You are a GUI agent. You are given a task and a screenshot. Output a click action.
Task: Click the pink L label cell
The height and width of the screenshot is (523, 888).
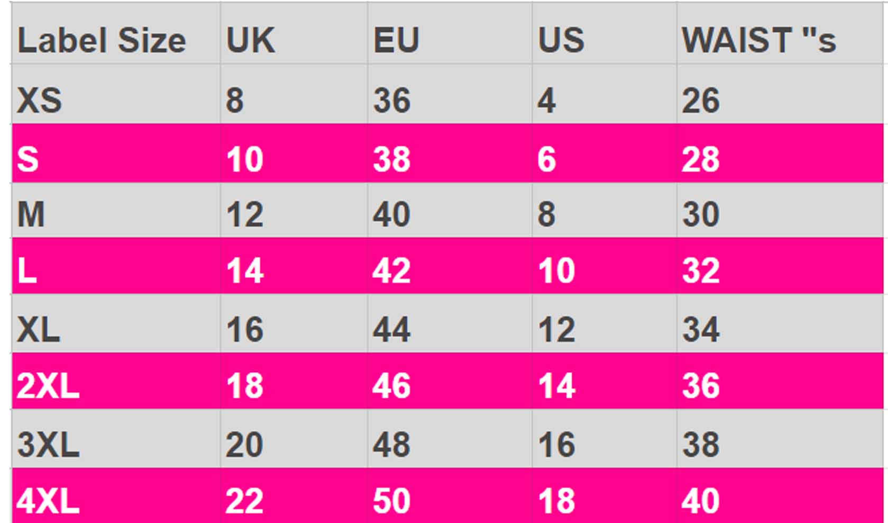point(27,270)
